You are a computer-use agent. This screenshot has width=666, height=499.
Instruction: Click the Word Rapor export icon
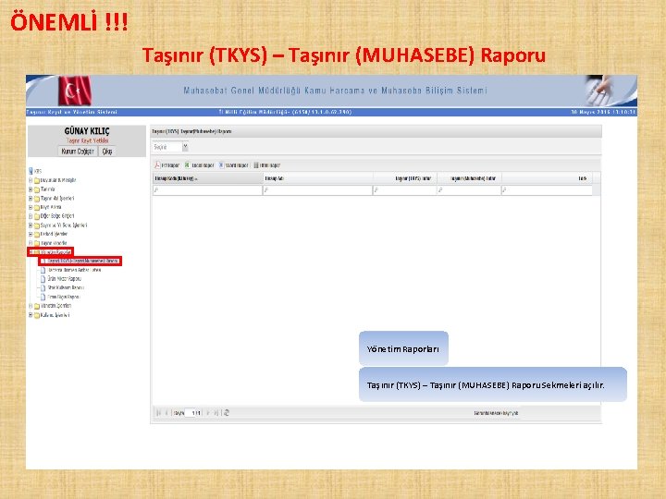coord(221,165)
